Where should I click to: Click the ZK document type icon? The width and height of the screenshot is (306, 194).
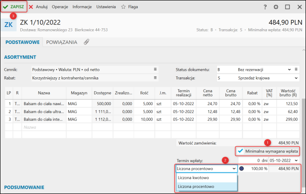9,25
